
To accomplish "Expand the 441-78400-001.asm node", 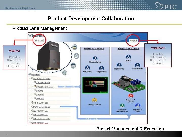I will click(29, 102).
